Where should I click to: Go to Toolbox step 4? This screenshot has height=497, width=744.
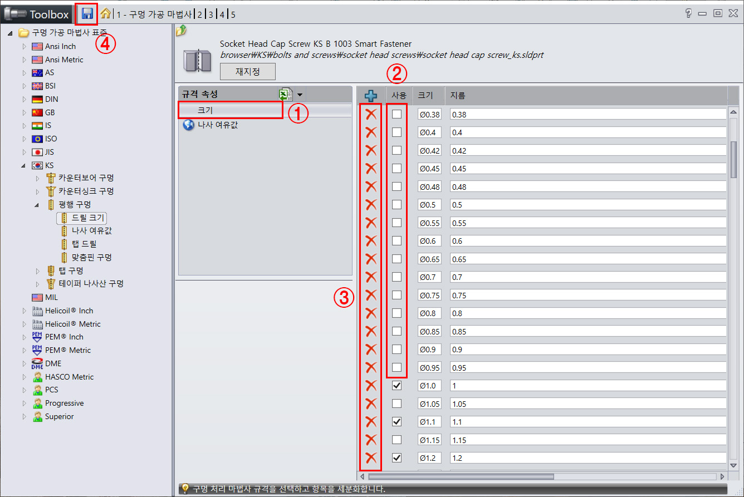(222, 14)
